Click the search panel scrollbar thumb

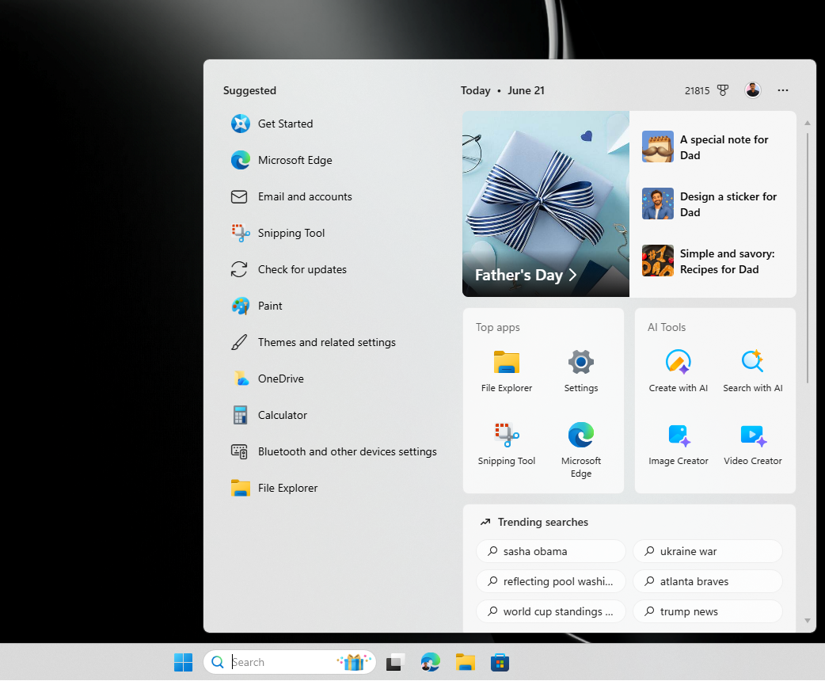(x=807, y=258)
